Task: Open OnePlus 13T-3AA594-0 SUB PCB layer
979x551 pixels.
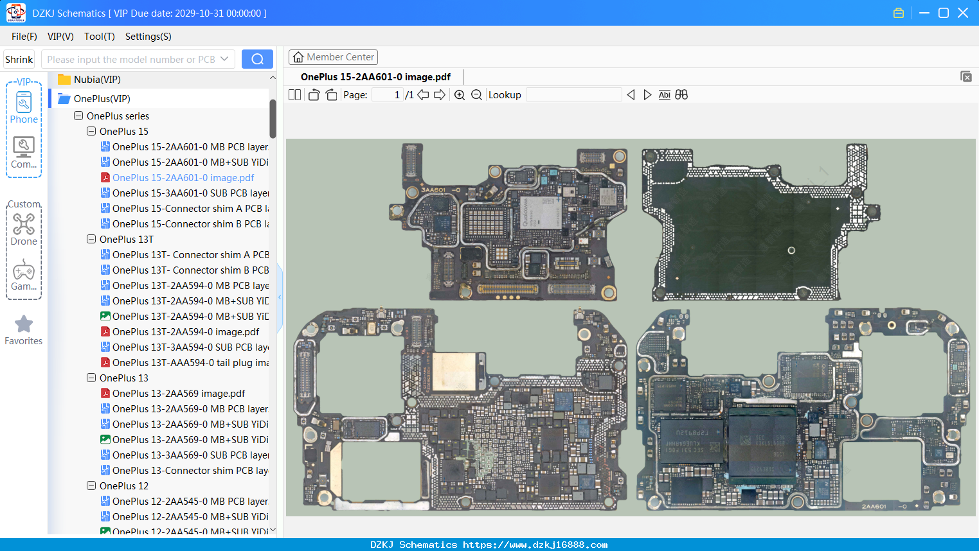Action: [x=184, y=347]
